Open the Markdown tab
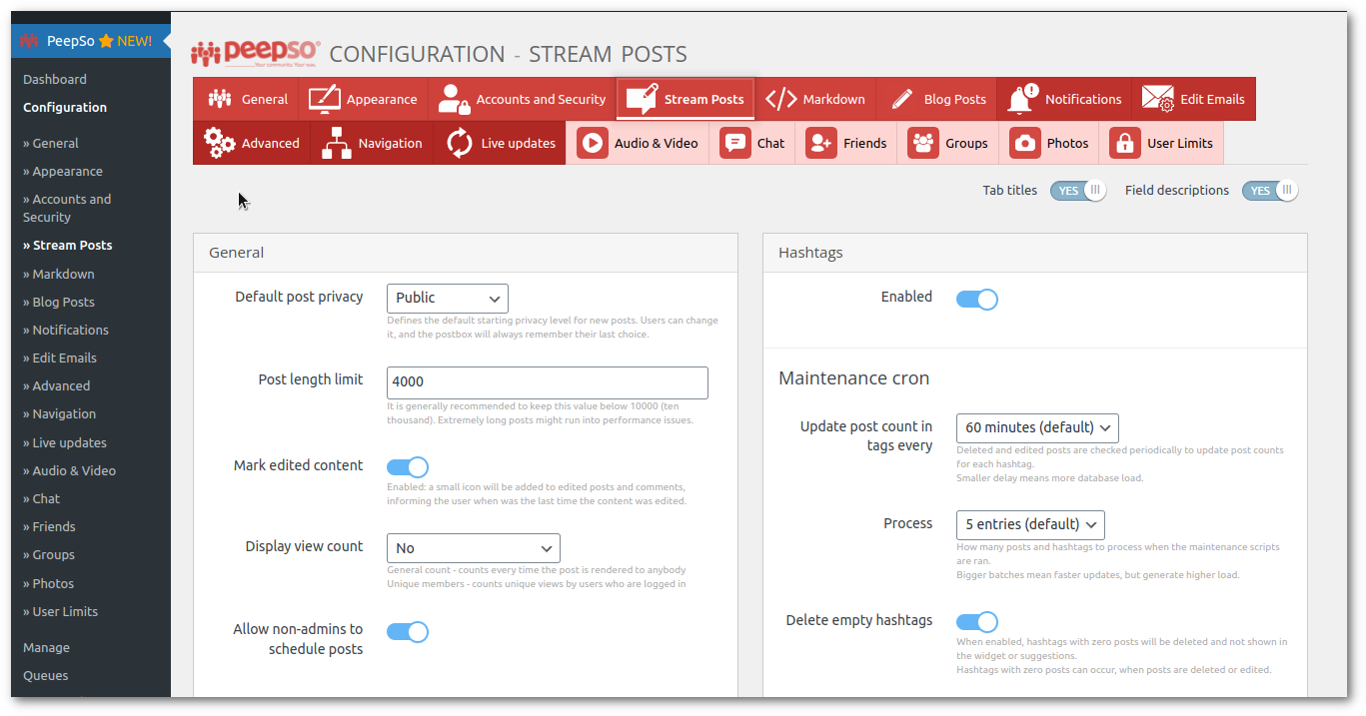Viewport: 1366px width, 716px height. (x=815, y=99)
